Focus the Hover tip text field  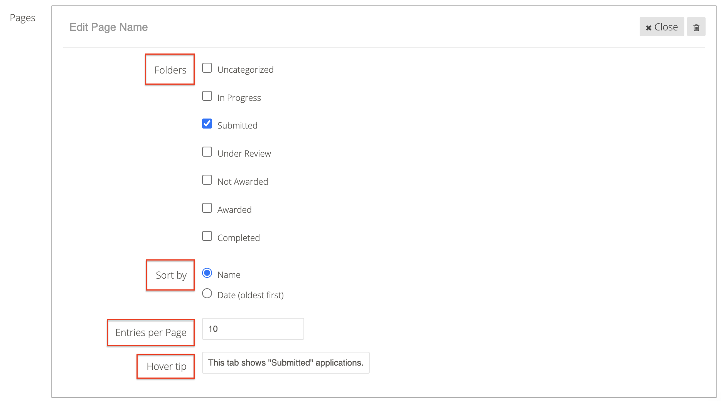[x=286, y=363]
